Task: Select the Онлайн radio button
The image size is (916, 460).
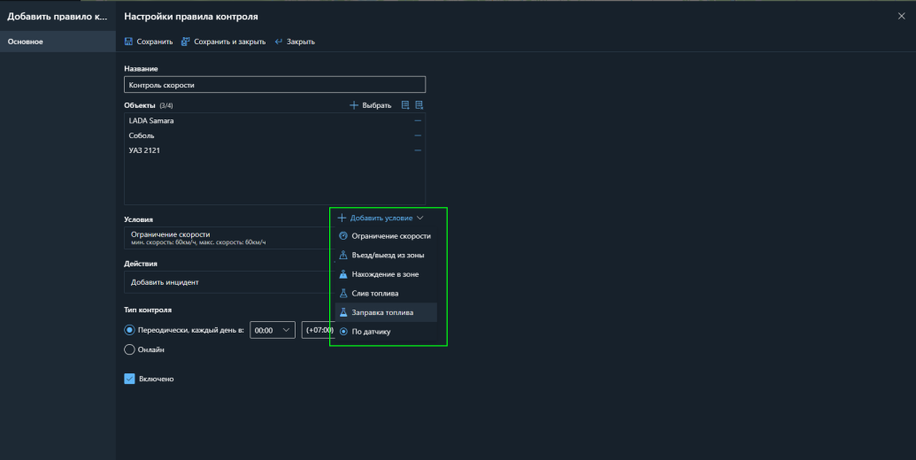Action: click(129, 349)
